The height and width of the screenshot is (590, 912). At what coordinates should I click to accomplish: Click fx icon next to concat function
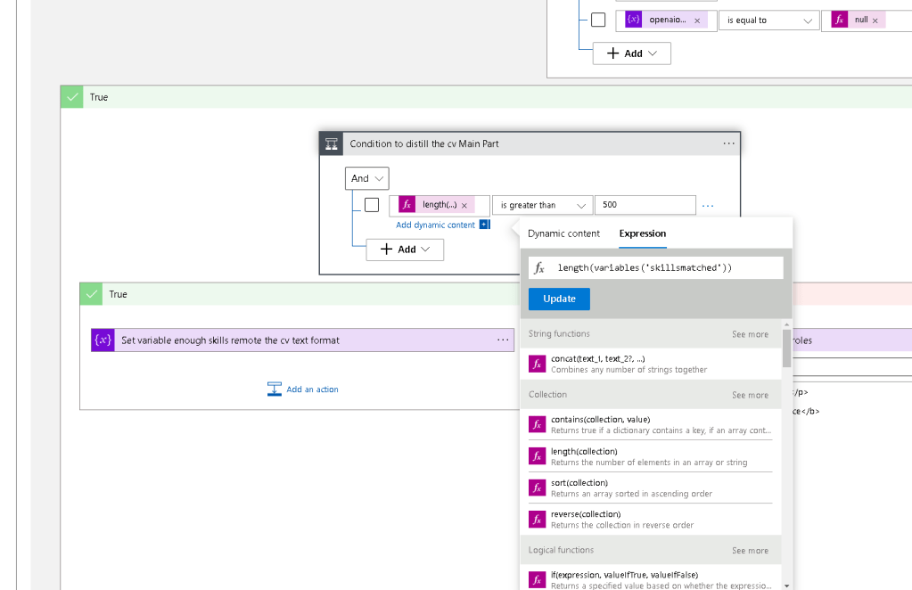[537, 364]
